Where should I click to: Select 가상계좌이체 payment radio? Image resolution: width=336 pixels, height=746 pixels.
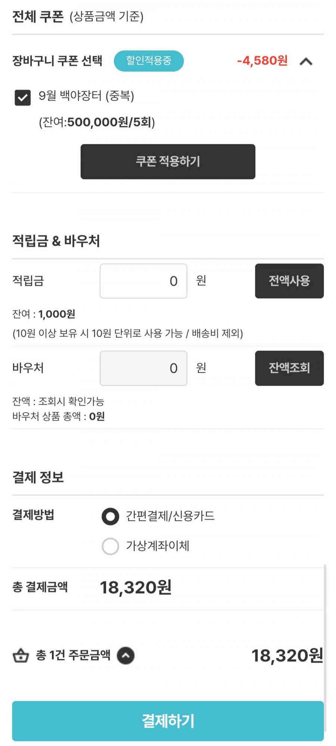pyautogui.click(x=110, y=546)
